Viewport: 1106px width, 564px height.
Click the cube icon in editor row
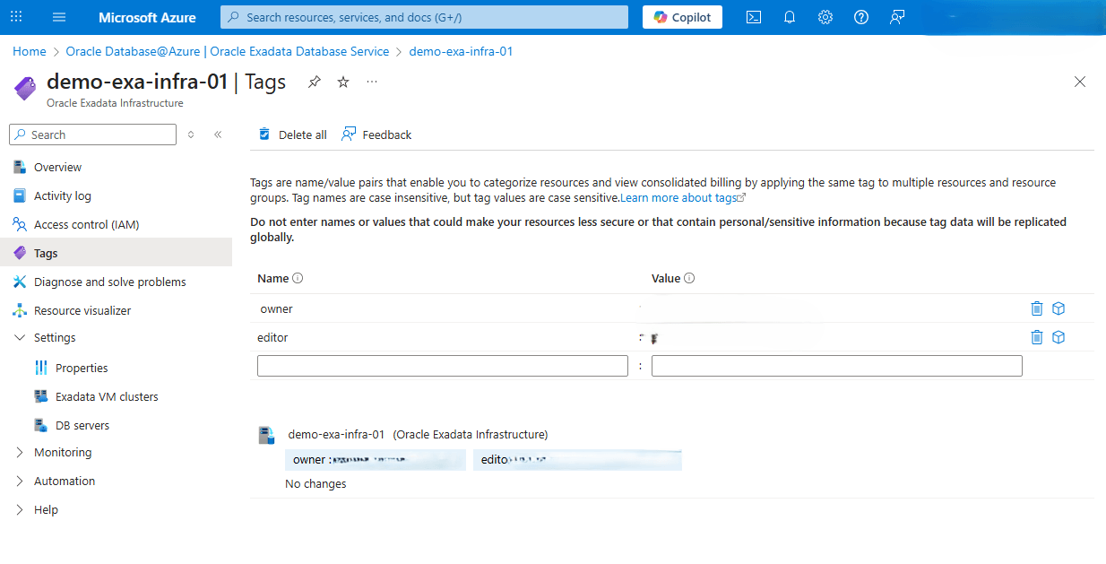coord(1058,337)
